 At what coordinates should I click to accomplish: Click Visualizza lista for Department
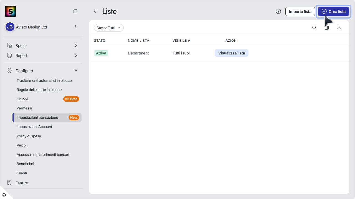tap(232, 53)
